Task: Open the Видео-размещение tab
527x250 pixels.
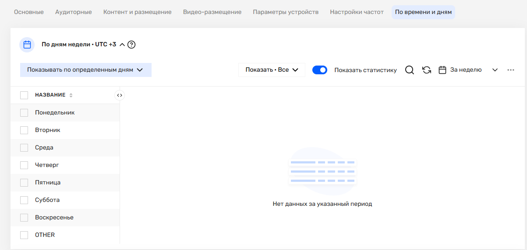Action: (x=212, y=12)
